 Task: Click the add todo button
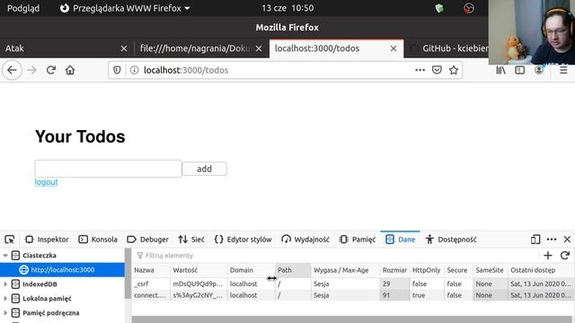pos(204,169)
